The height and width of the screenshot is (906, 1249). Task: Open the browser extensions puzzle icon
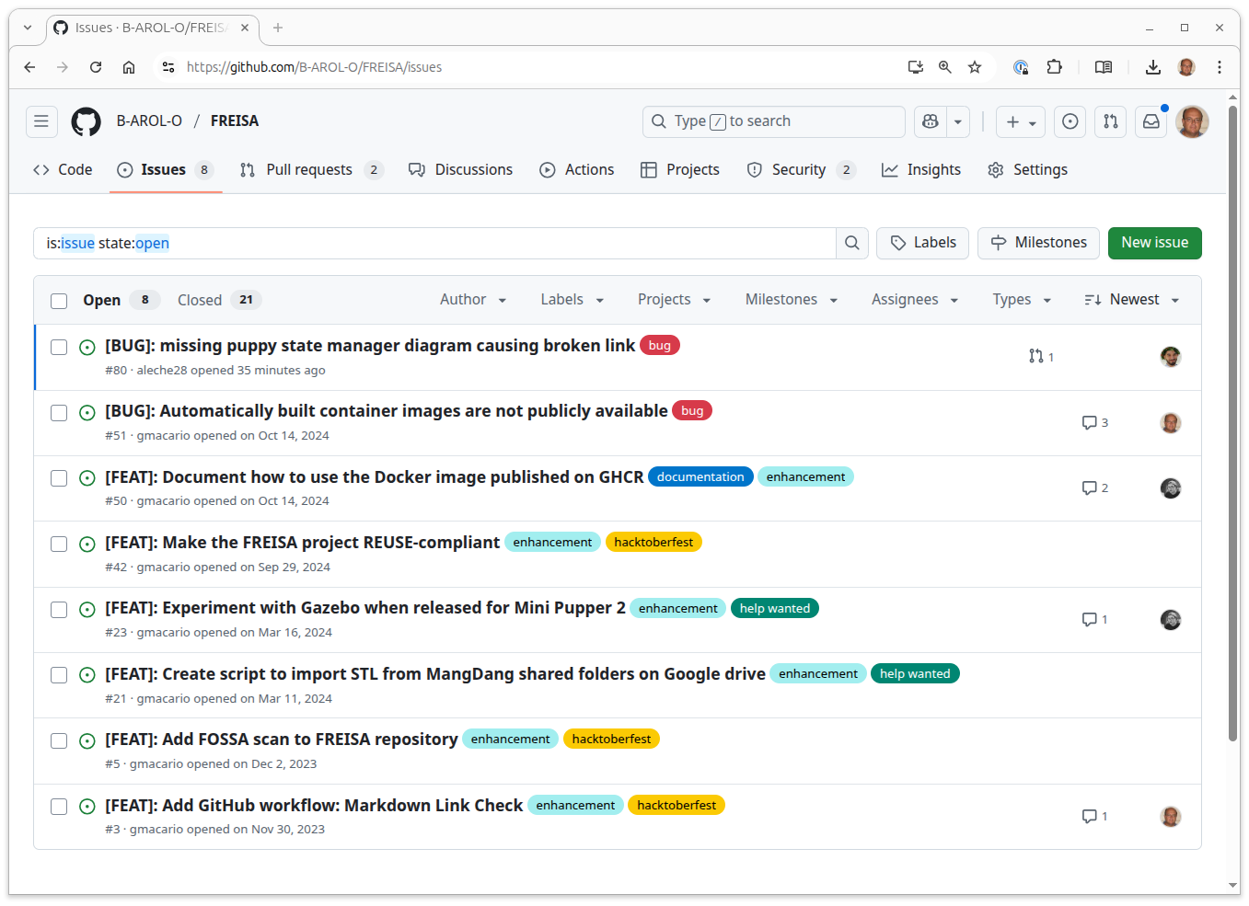[1055, 67]
